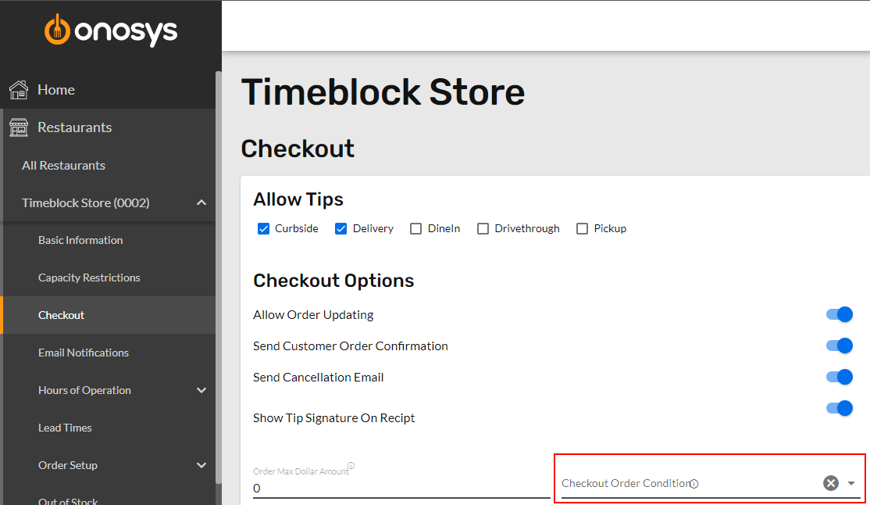Click the Home house icon

coord(18,89)
